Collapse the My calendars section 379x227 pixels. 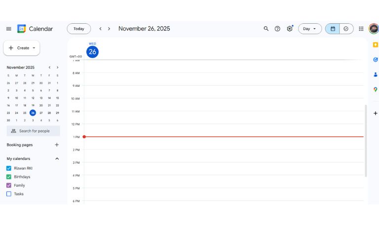tap(57, 158)
